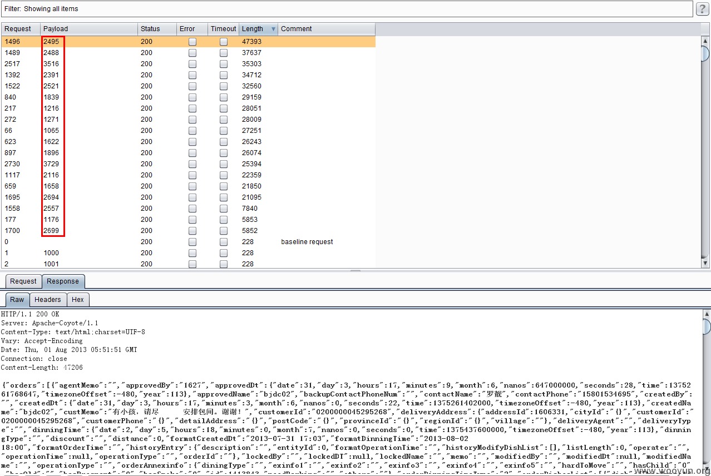Toggle the Length column sort arrow
711x476 pixels.
click(x=273, y=29)
